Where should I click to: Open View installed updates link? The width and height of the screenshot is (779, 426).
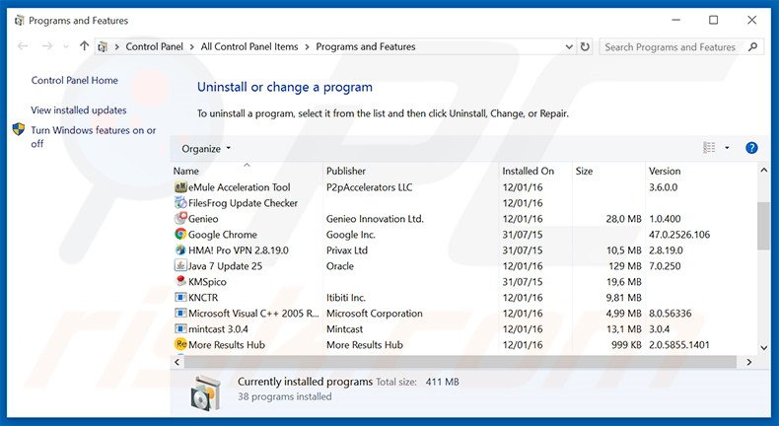[79, 109]
